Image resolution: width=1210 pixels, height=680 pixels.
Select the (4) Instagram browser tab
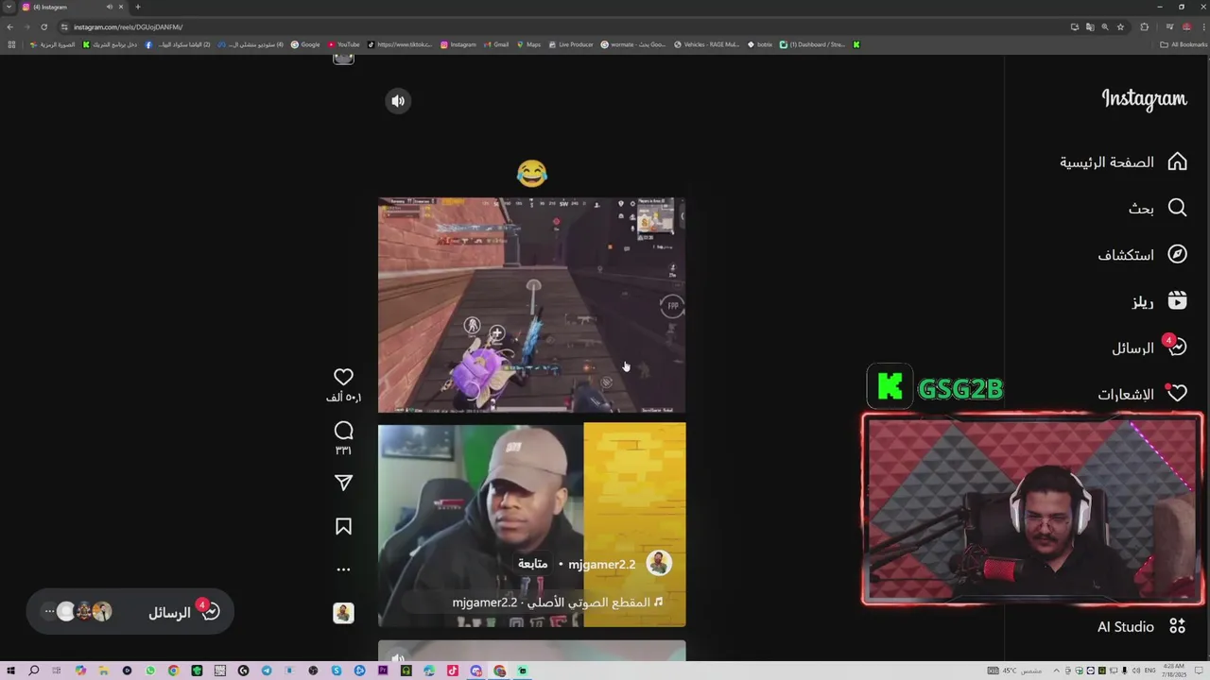[x=74, y=7]
